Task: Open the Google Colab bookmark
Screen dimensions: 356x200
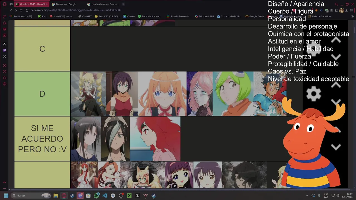Action: tap(254, 16)
